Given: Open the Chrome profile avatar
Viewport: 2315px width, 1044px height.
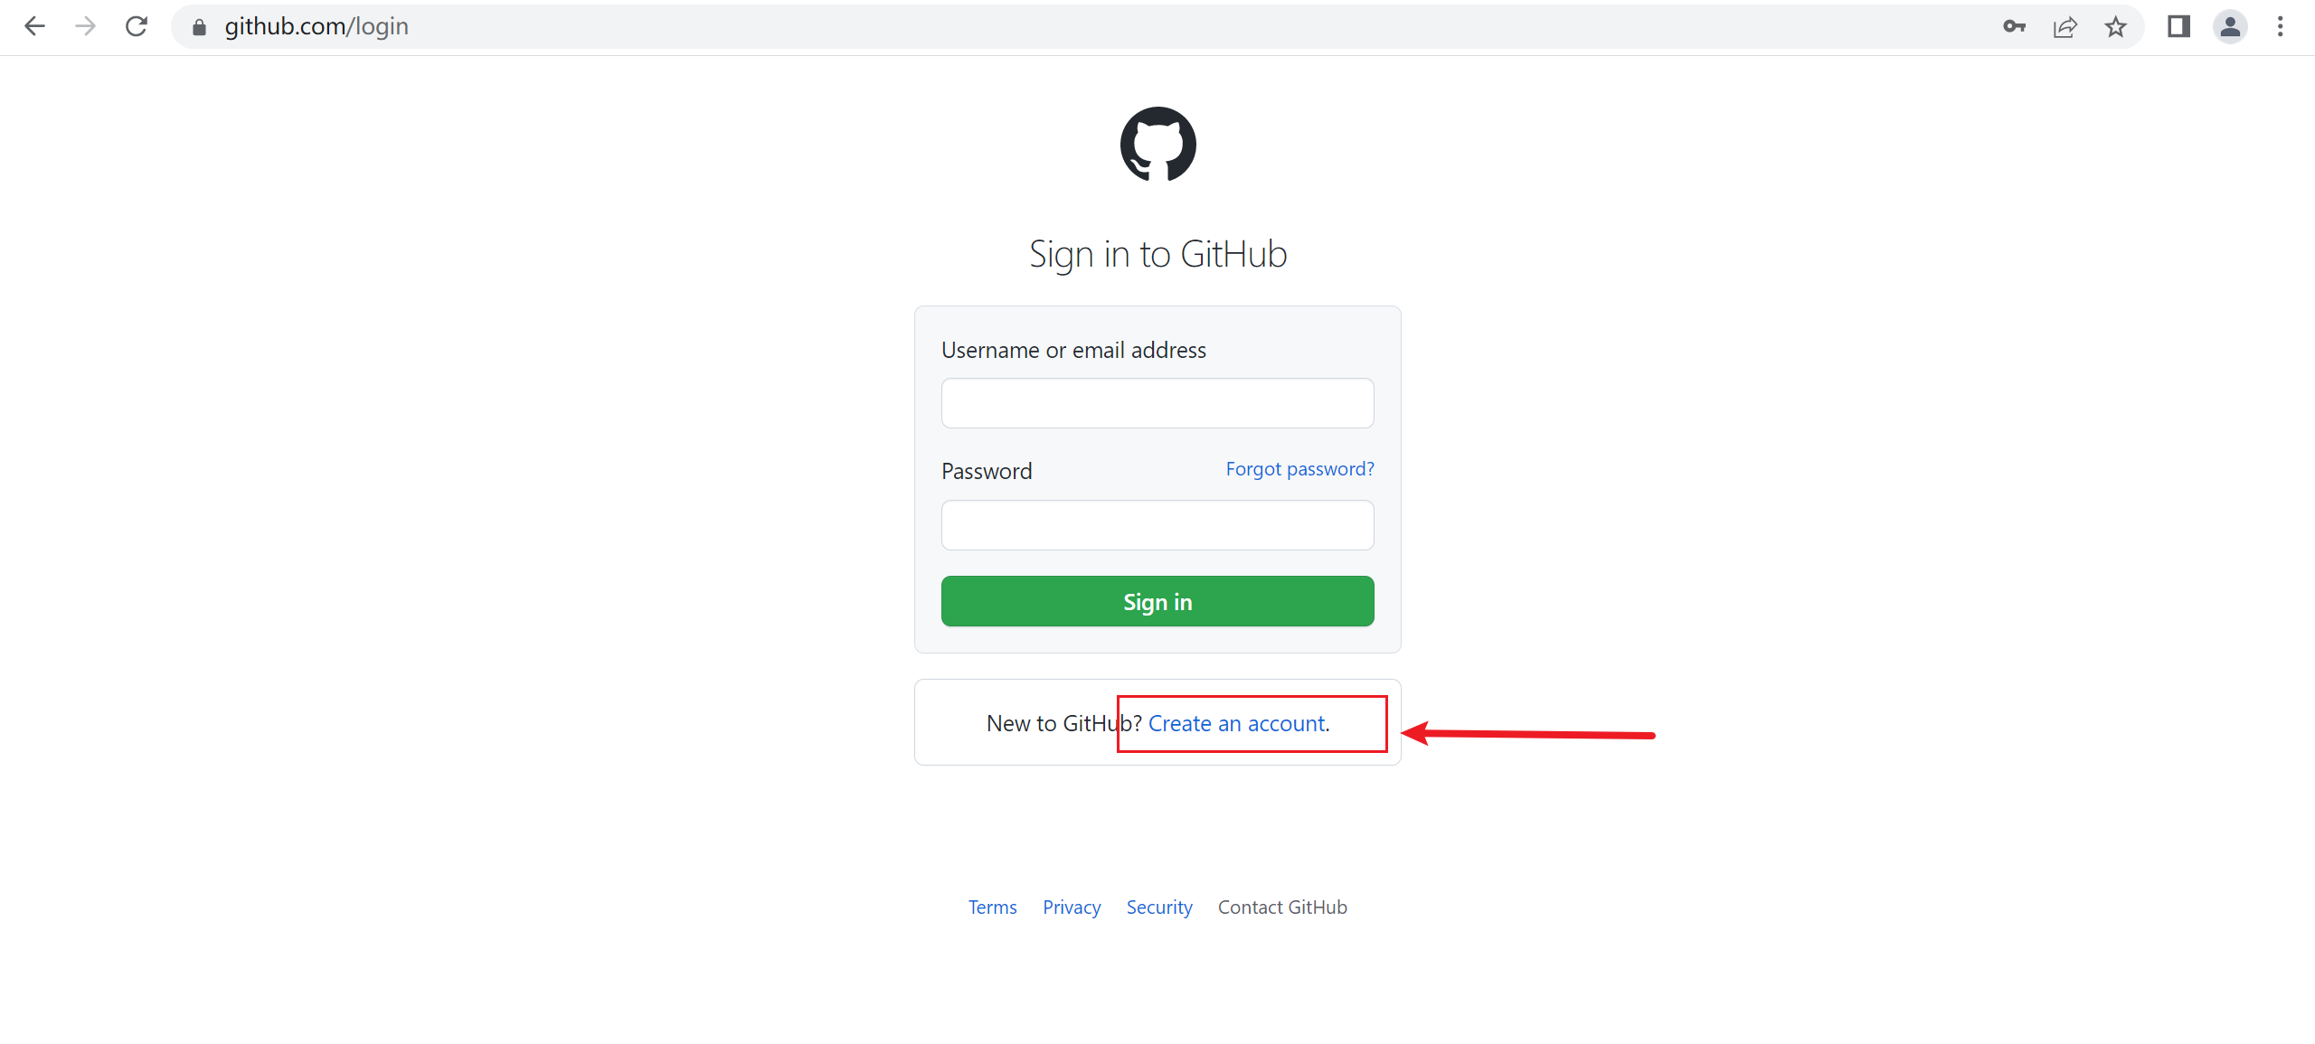Looking at the screenshot, I should pos(2230,27).
